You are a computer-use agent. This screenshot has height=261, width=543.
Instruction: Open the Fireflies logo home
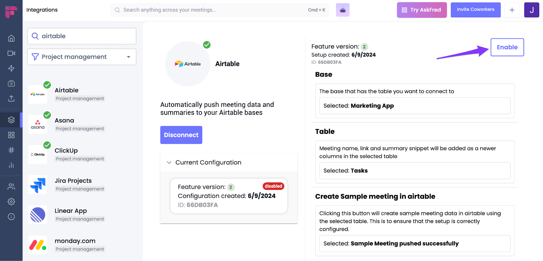11,12
